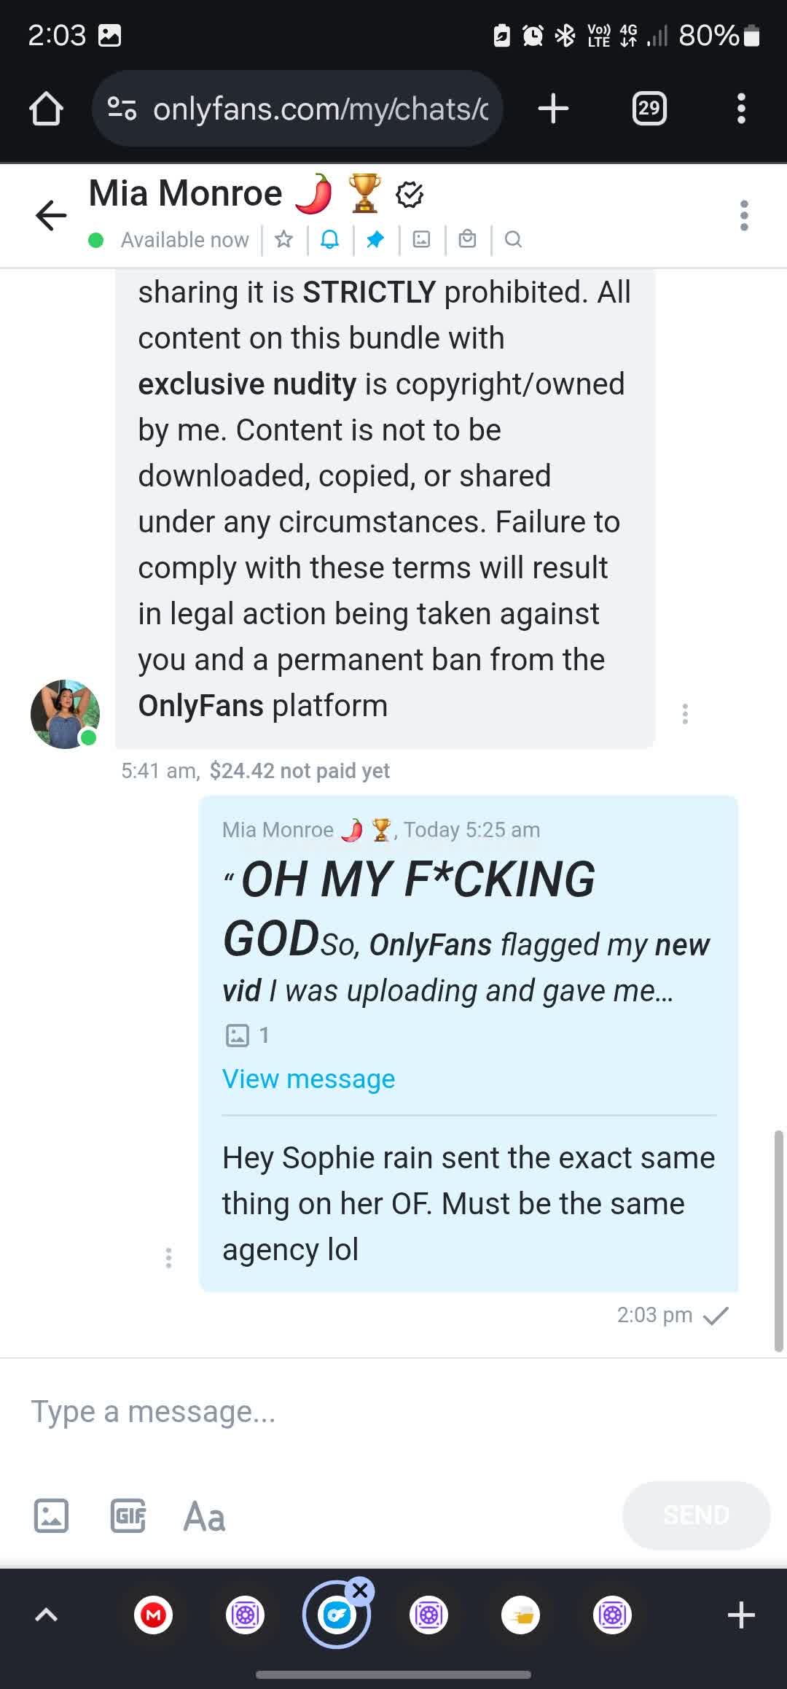
Task: Toggle the notification bell for this chat
Action: (x=329, y=239)
